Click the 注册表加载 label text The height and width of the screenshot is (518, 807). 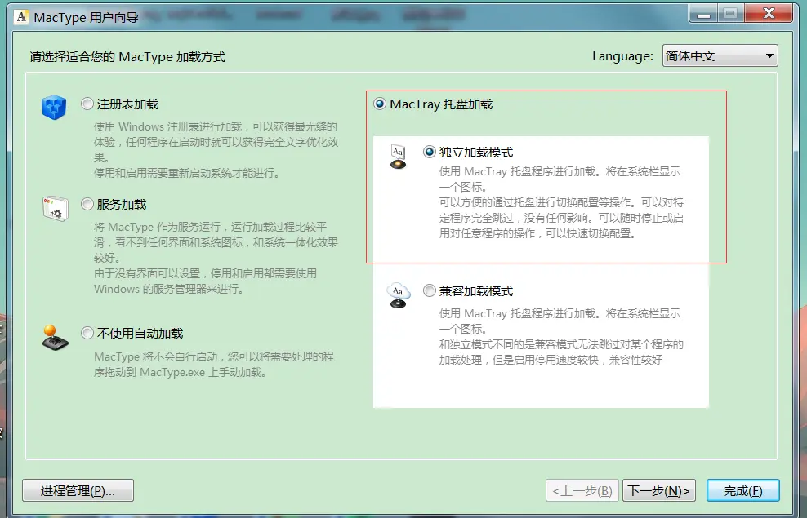click(127, 104)
